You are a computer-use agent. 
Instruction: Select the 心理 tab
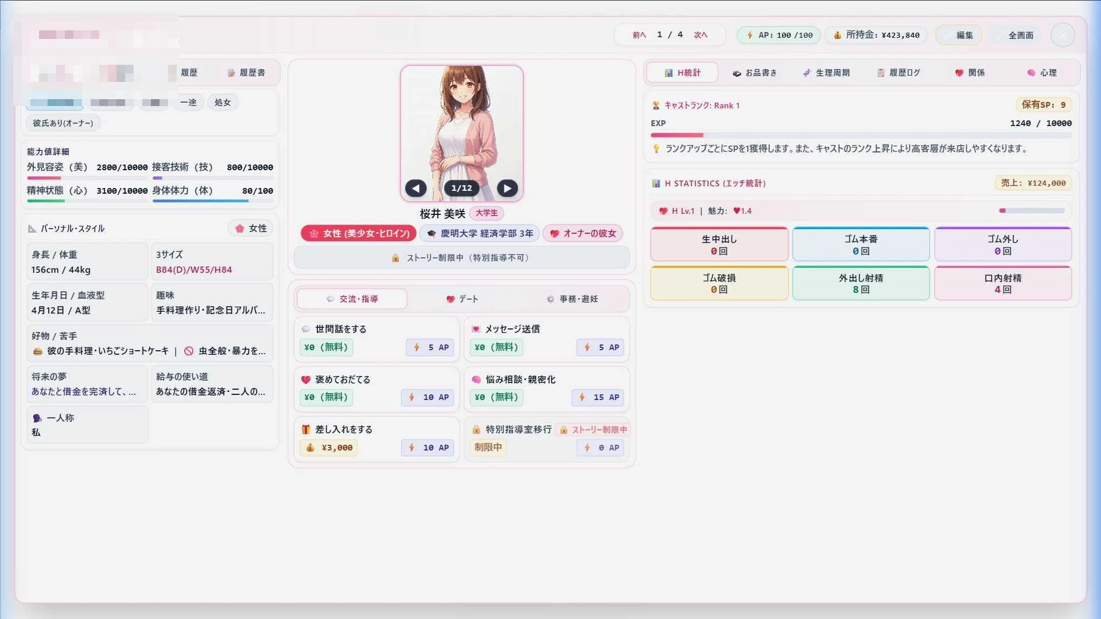[1042, 73]
